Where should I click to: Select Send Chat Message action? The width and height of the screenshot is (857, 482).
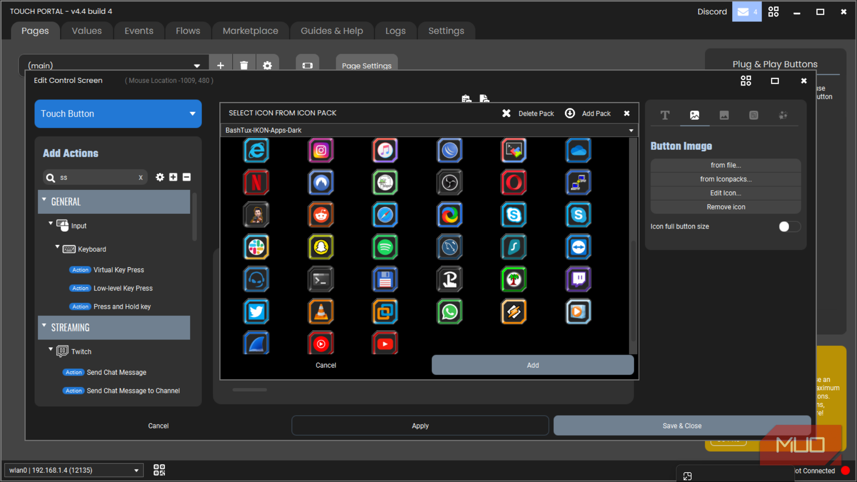(116, 372)
